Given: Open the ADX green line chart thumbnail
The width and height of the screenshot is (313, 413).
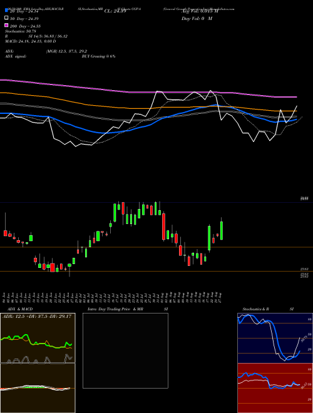Looking at the screenshot, I should tap(38, 338).
